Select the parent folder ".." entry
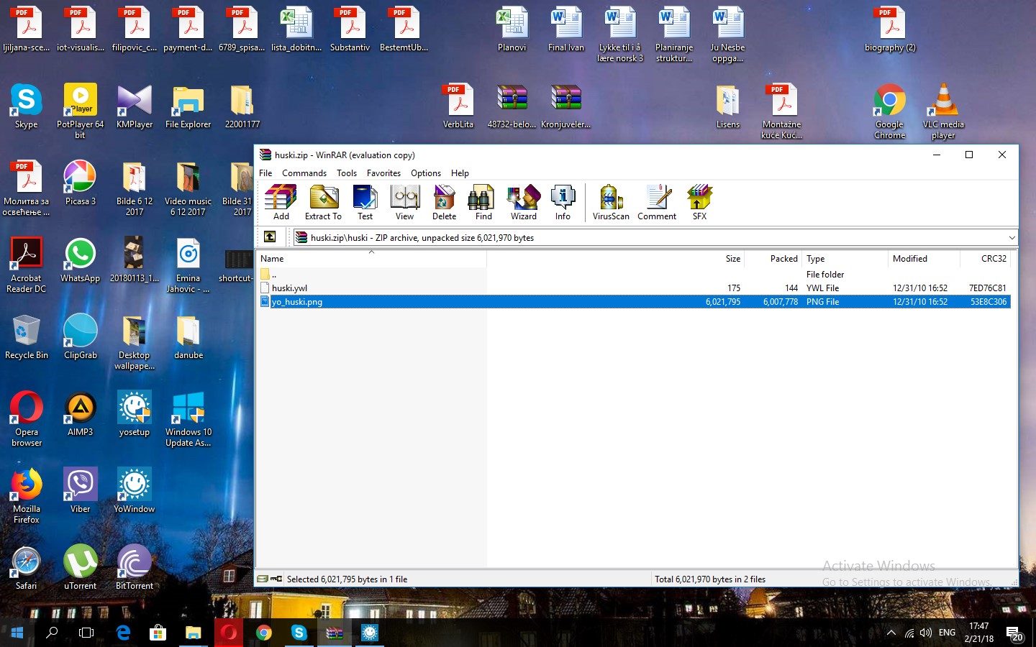The width and height of the screenshot is (1036, 647). (273, 275)
